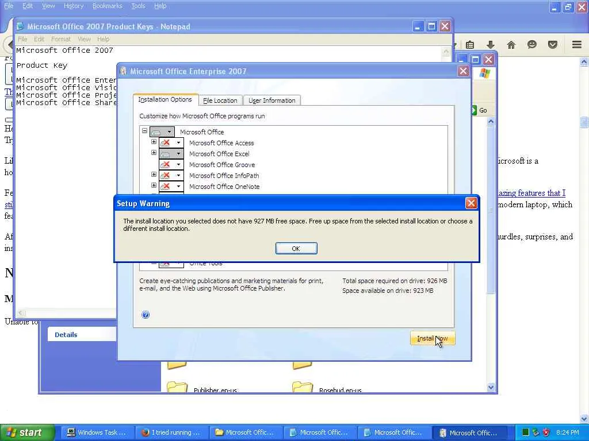Switch to Microsoft Office folder taskbar item

[x=245, y=432]
